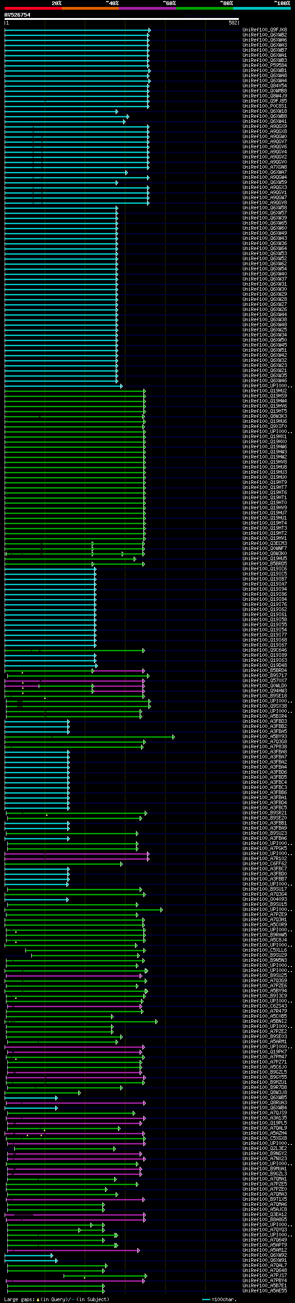
Task: Select label UniRef100_B5BRD5
Action: click(x=265, y=563)
